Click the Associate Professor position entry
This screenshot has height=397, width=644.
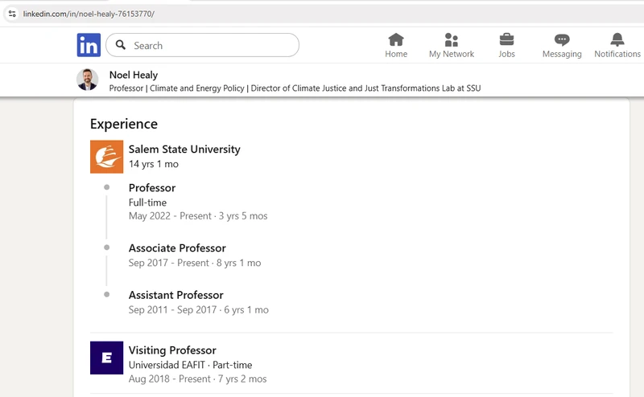[177, 248]
